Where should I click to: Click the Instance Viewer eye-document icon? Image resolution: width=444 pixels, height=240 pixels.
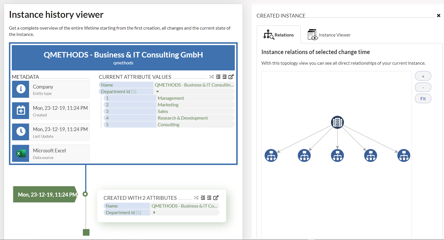point(312,34)
